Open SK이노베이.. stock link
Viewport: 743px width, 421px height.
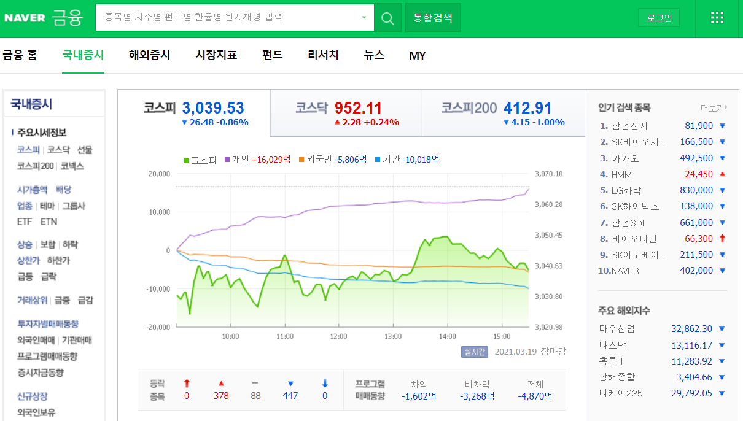(x=639, y=255)
